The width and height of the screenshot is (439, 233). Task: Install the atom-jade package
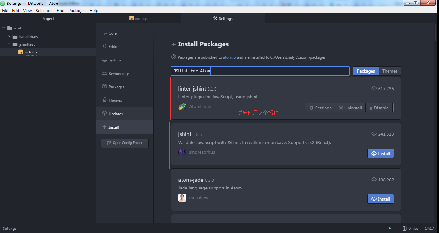tap(380, 199)
